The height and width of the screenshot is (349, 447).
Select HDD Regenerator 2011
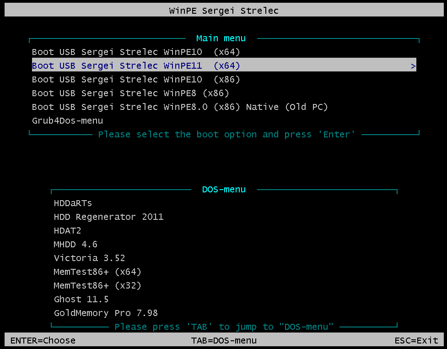[x=108, y=217]
